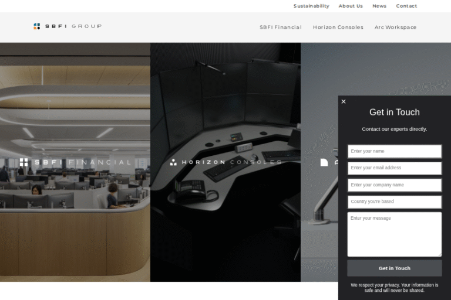
Task: Open the Horizon Consoles desk image panel
Action: pyautogui.click(x=225, y=223)
